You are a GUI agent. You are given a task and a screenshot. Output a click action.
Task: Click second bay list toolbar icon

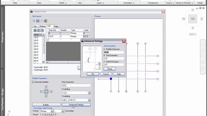[x=39, y=30]
